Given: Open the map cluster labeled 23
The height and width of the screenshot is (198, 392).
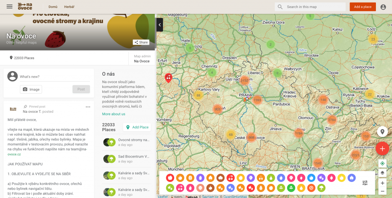Looking at the screenshot, I should point(373,39).
